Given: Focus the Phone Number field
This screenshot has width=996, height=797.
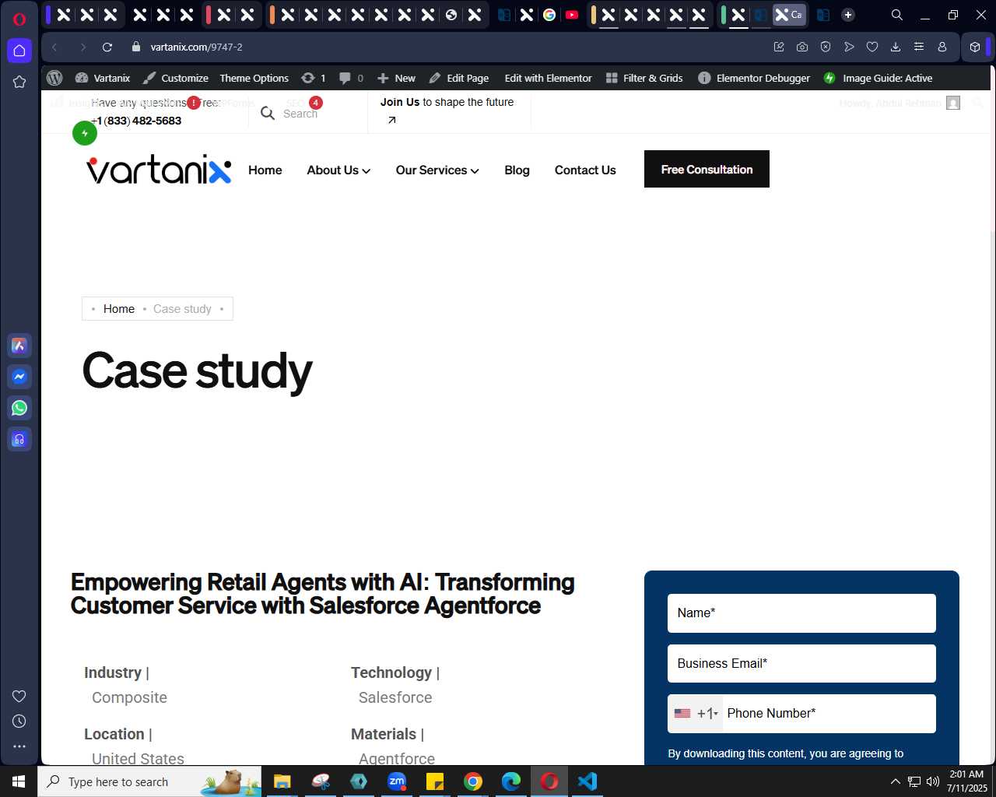Looking at the screenshot, I should [829, 714].
